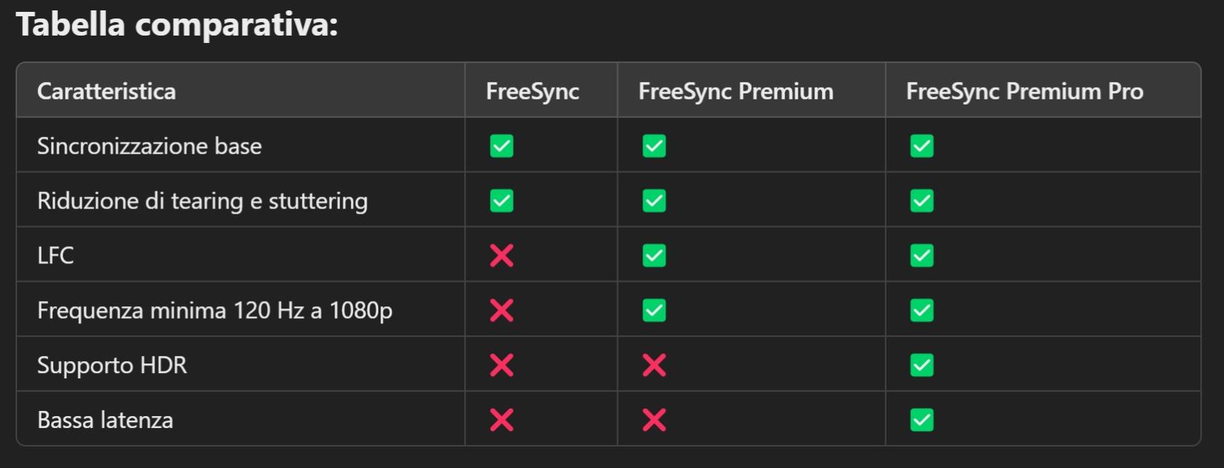Select the FreeSync Premium Pro column header
This screenshot has width=1224, height=468.
pos(1024,91)
